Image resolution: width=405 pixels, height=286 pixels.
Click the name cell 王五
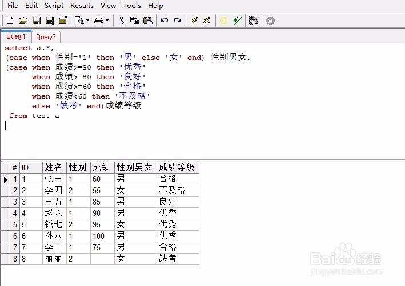tap(54, 202)
